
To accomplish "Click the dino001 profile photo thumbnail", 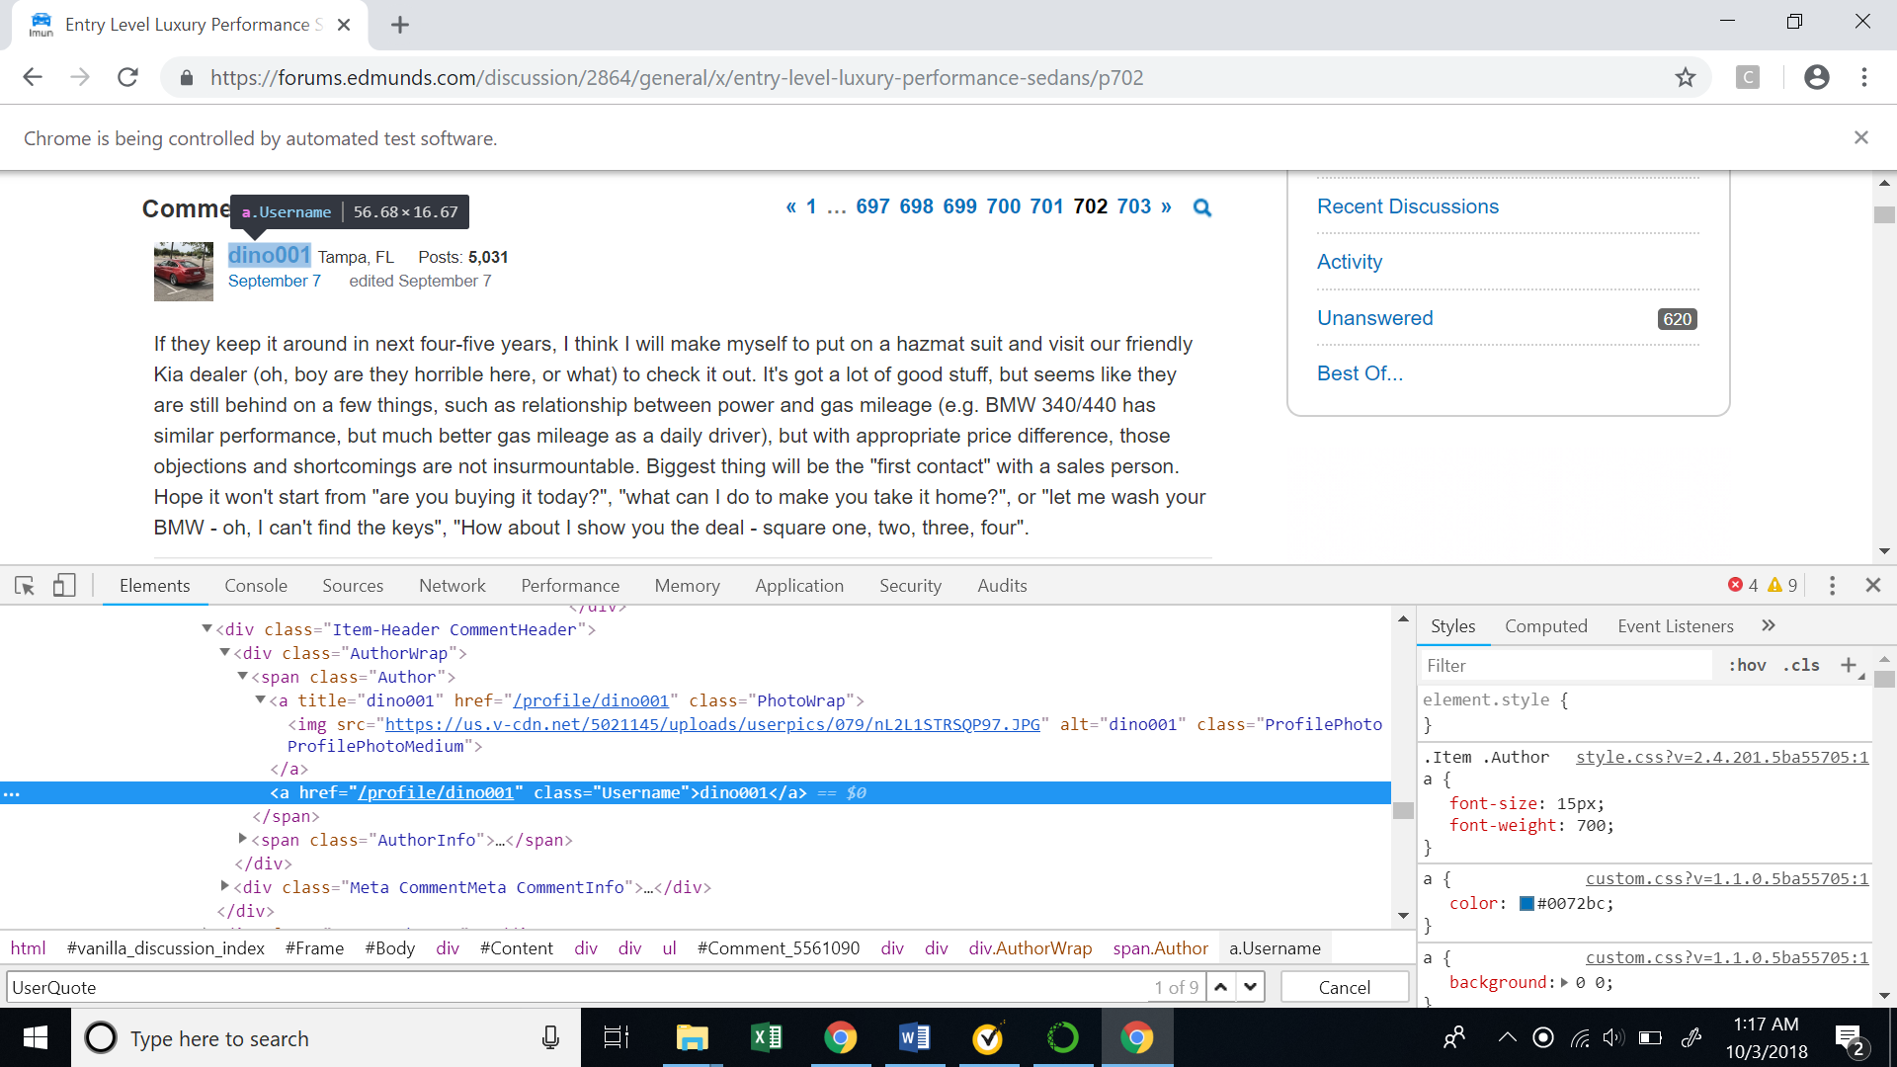I will tap(184, 272).
